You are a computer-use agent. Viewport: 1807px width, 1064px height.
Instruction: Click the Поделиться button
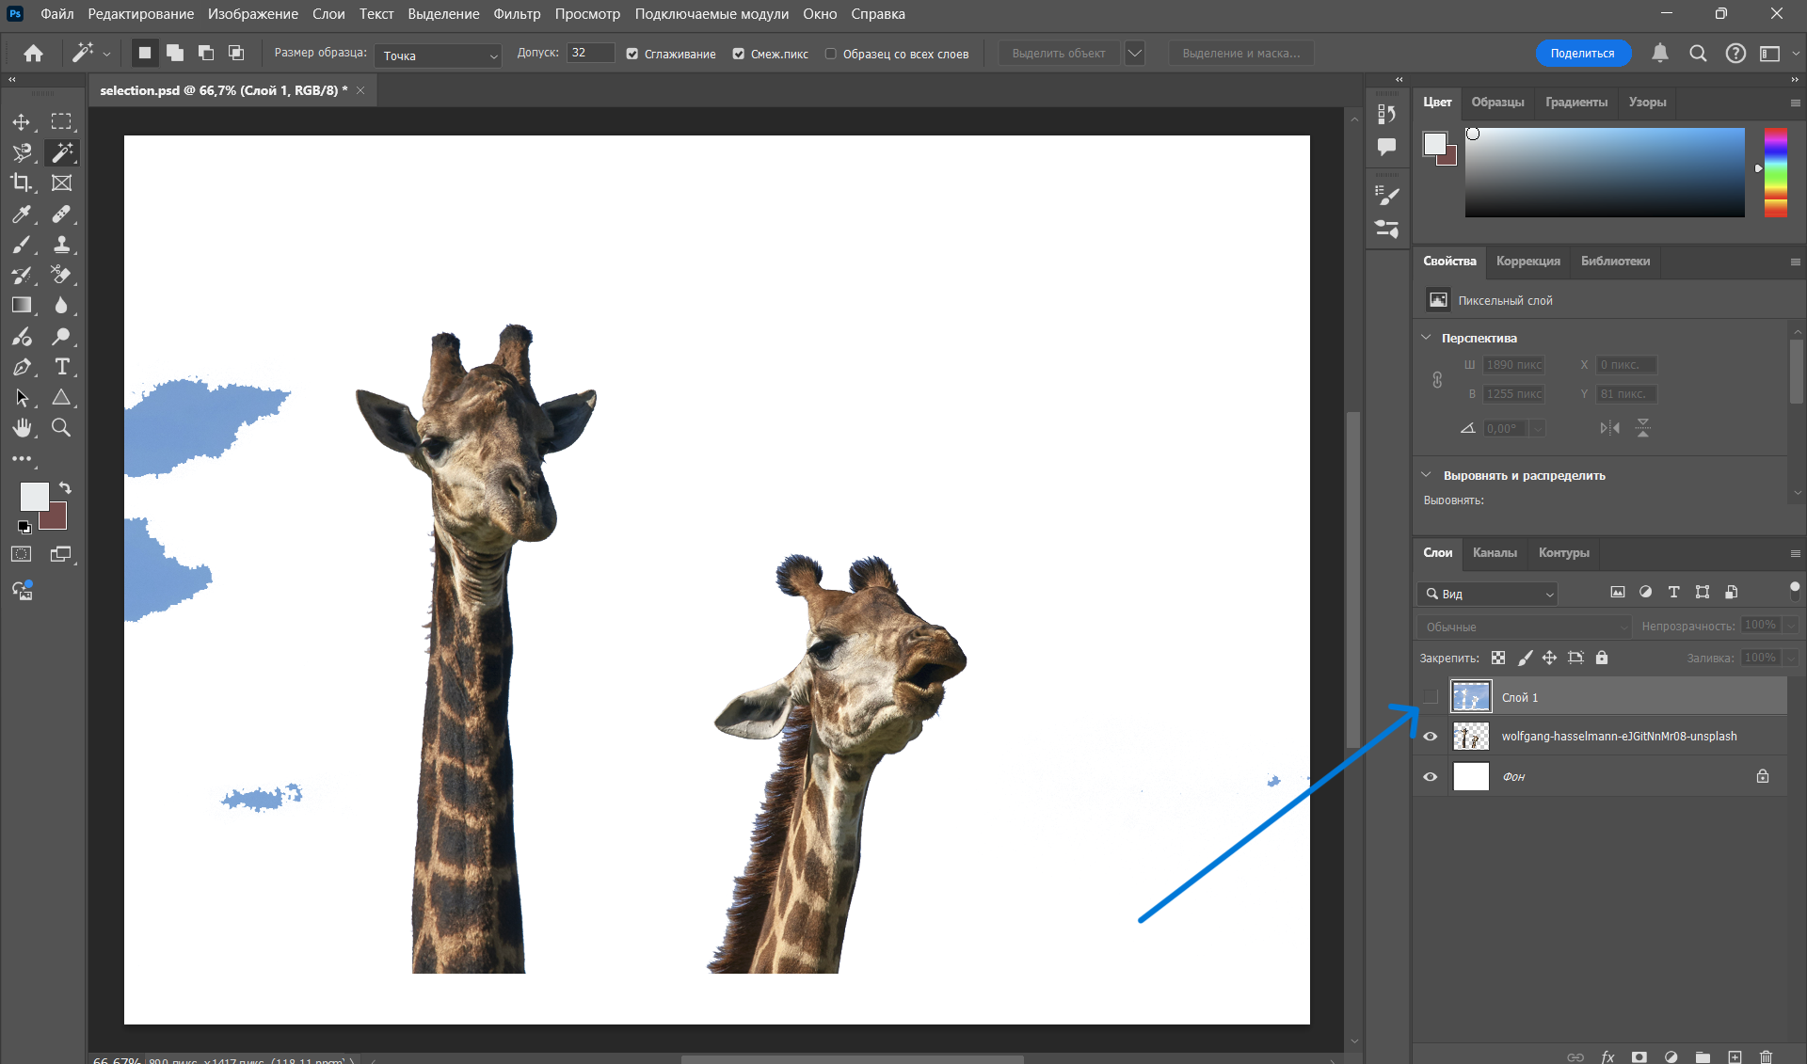1582,54
